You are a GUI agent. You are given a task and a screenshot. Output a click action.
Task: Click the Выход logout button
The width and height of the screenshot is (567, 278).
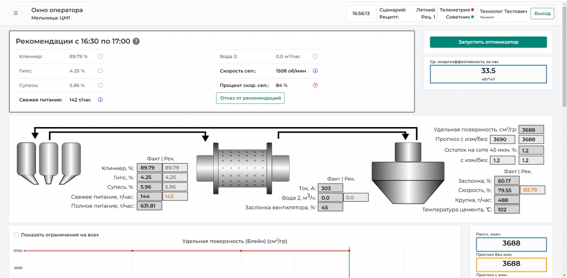pos(542,13)
